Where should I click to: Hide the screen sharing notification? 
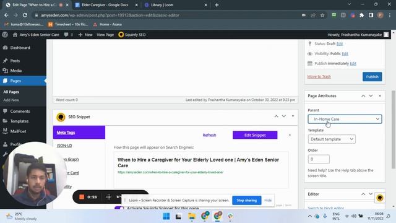tap(268, 200)
